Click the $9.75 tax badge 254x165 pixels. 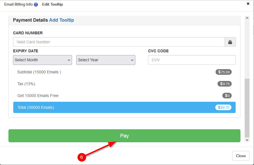[x=224, y=84]
